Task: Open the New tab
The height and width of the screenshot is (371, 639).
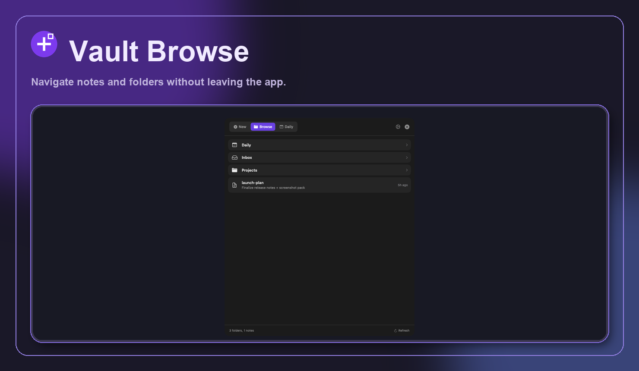Action: [x=240, y=126]
